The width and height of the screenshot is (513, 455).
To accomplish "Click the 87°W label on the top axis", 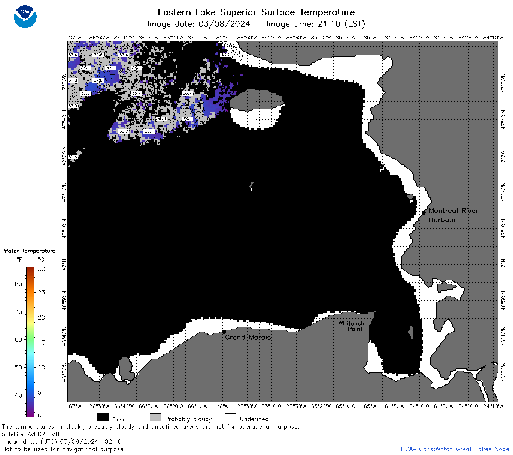I will pyautogui.click(x=75, y=38).
